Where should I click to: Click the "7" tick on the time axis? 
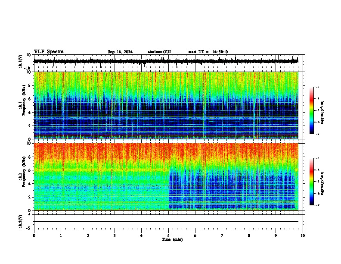222,236
